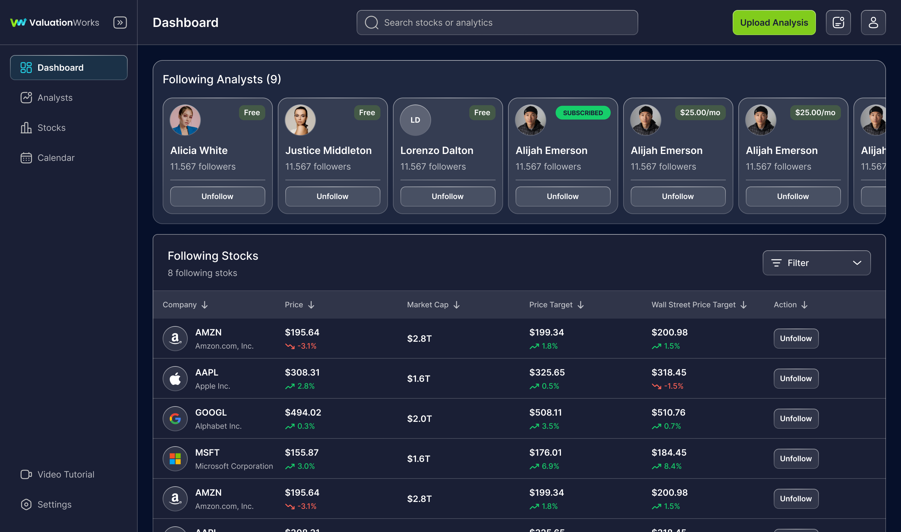Image resolution: width=901 pixels, height=532 pixels.
Task: Open the profile account icon top right
Action: click(x=873, y=22)
